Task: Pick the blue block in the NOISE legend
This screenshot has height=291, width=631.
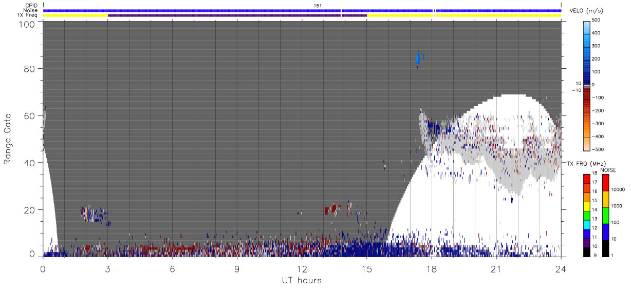Action: (x=605, y=232)
